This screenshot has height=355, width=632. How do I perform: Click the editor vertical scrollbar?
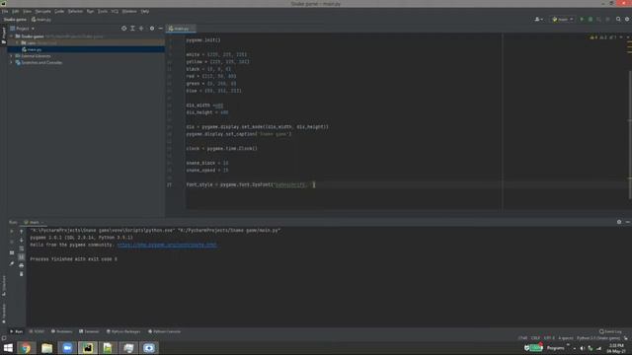pos(630,135)
